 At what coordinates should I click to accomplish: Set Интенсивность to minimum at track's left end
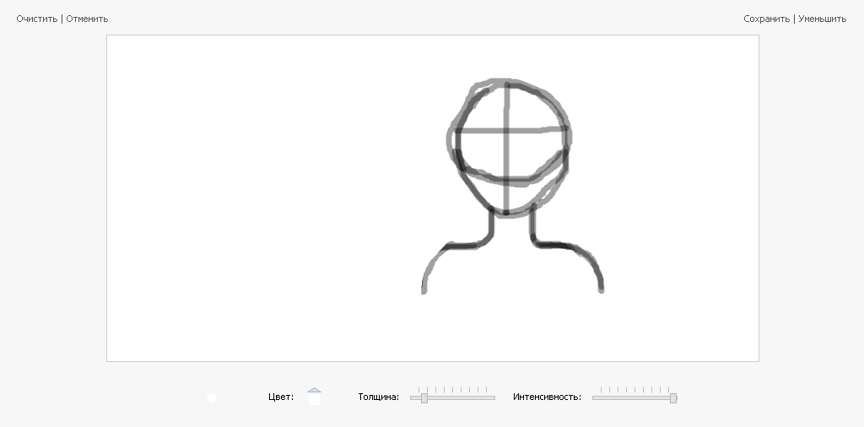594,397
